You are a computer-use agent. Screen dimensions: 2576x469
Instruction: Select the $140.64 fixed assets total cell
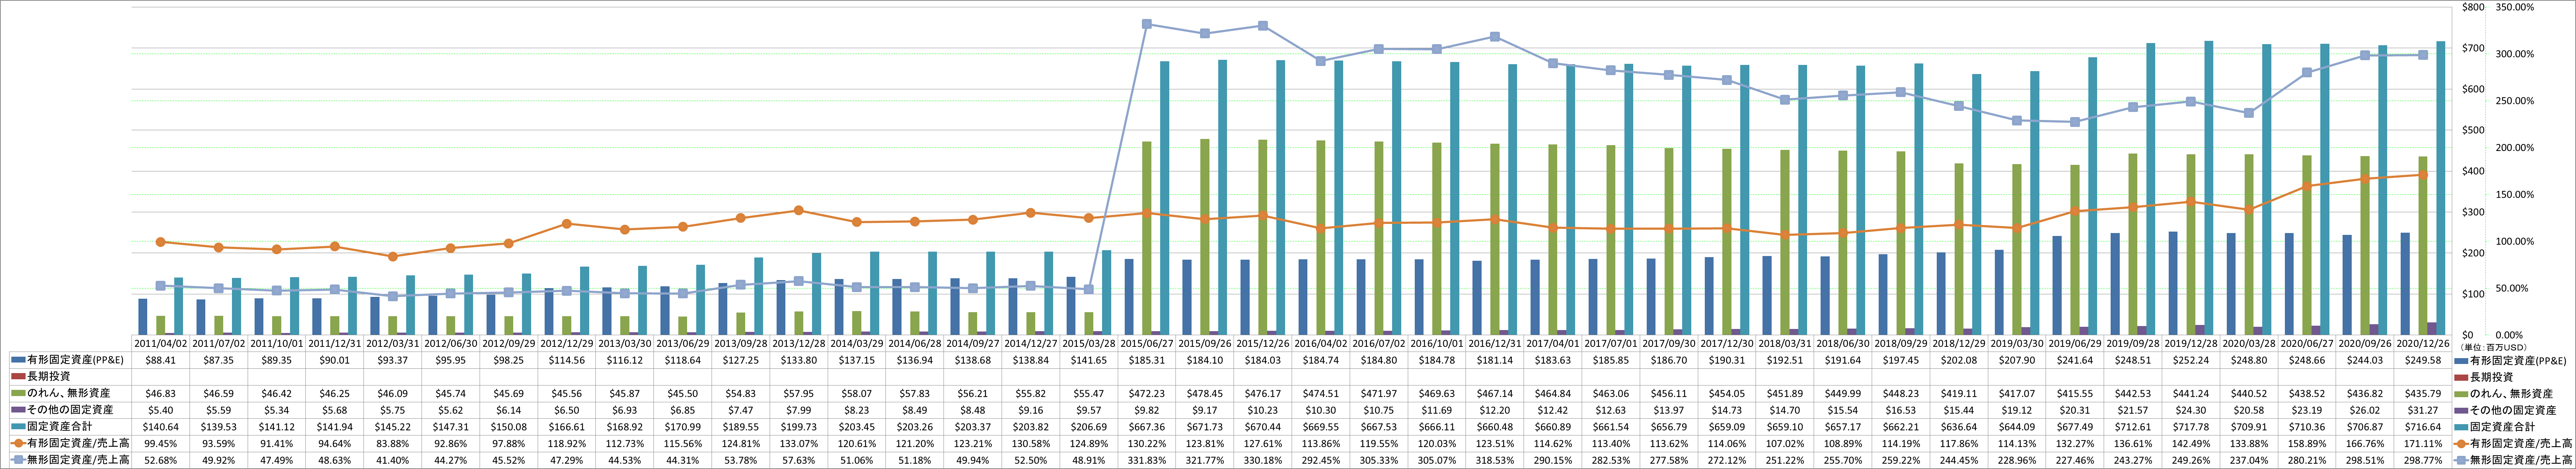(x=161, y=427)
